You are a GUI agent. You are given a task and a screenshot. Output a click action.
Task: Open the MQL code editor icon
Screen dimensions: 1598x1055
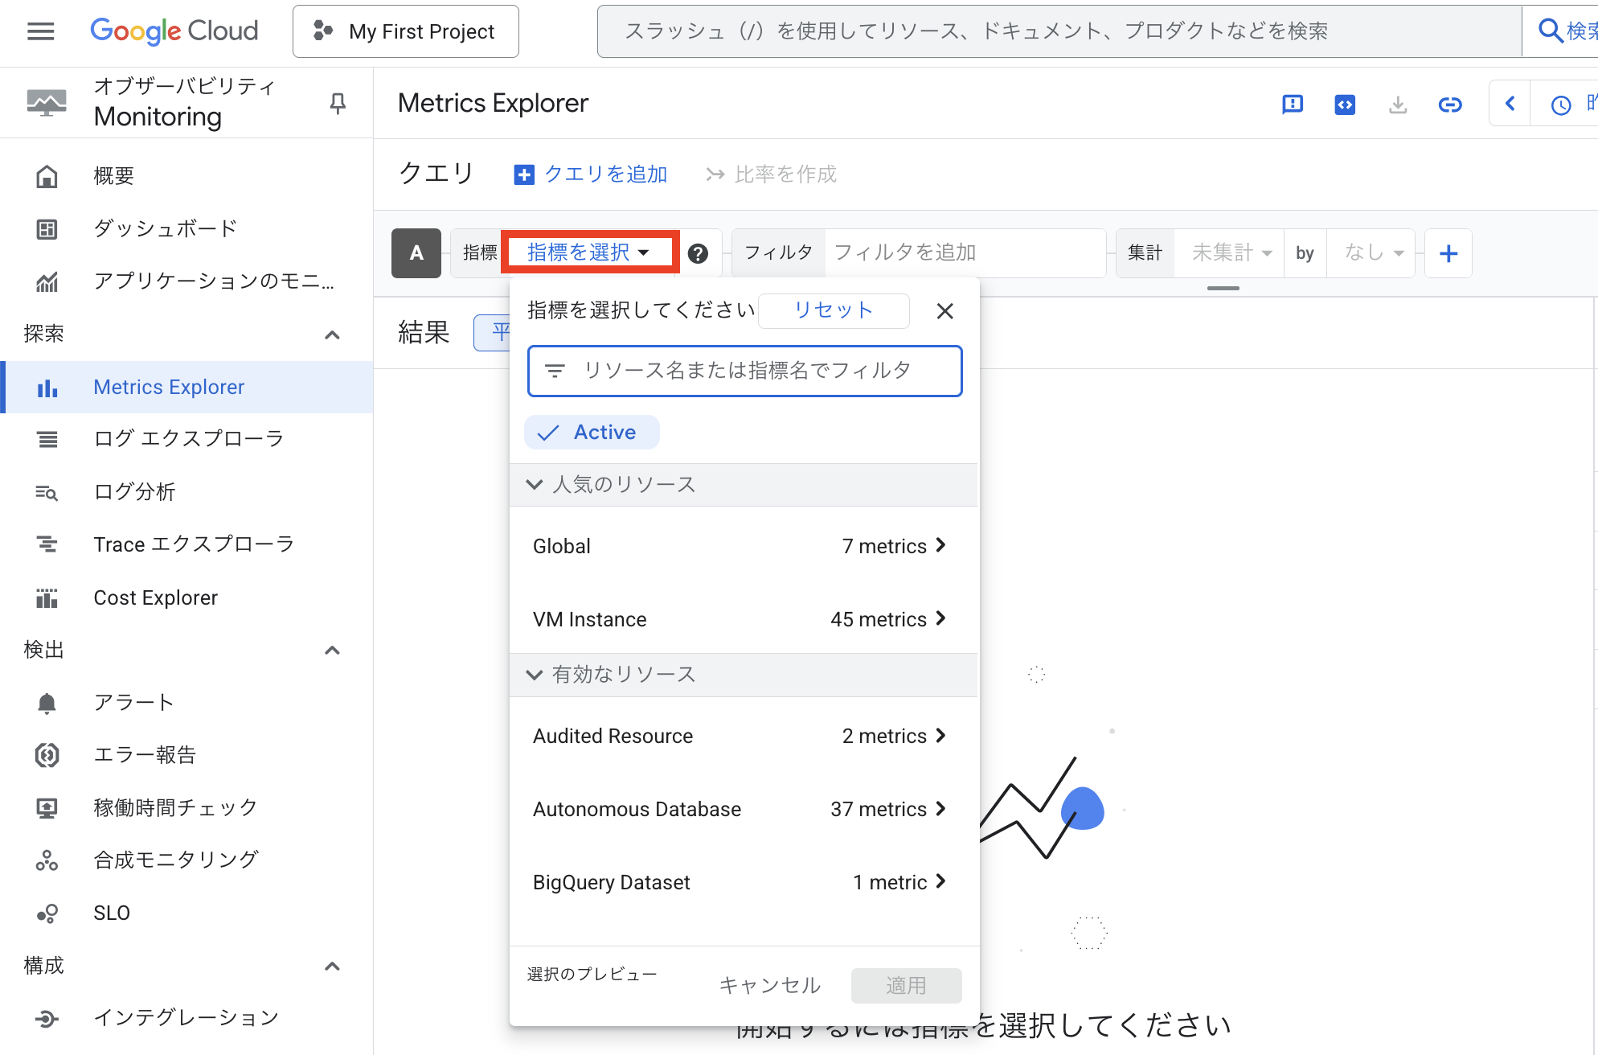pos(1344,104)
